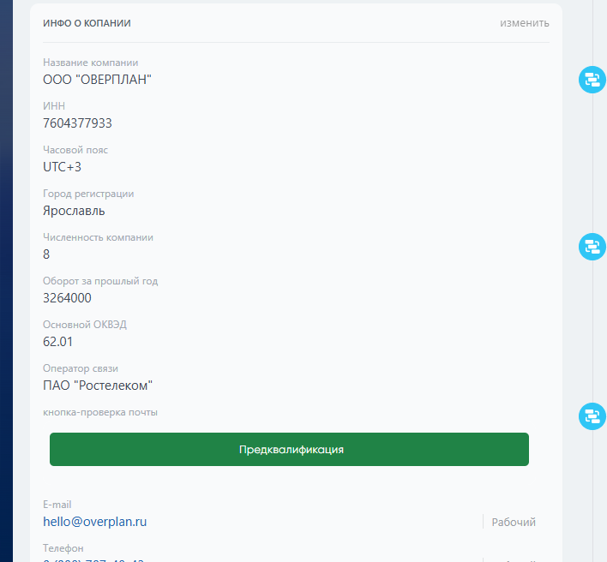This screenshot has width=607, height=562.
Task: Click the ПАО "Ростелеком" operator value
Action: coord(97,386)
